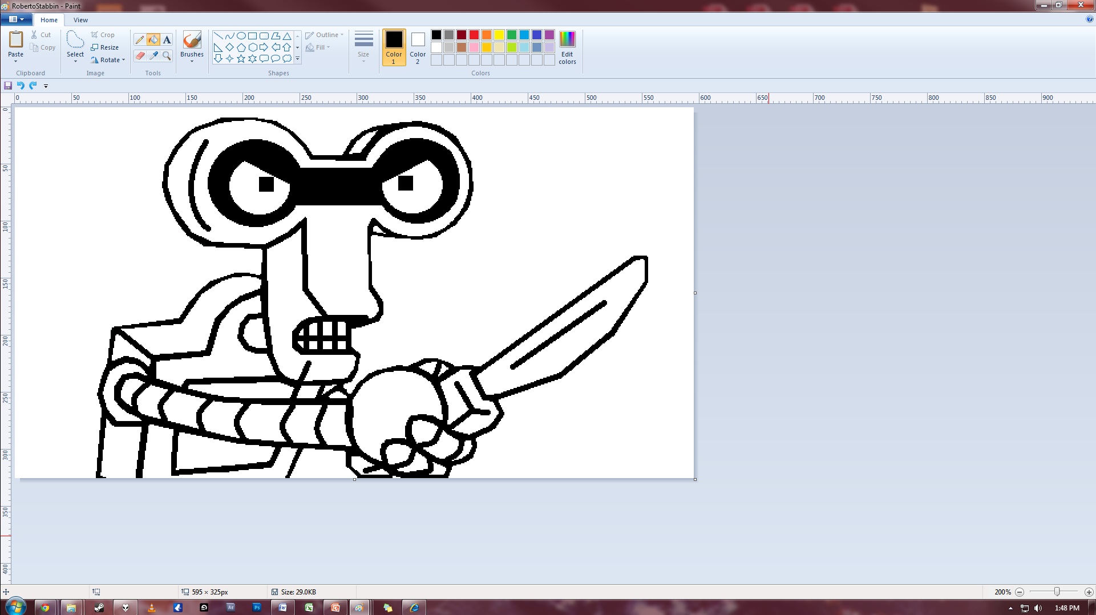Click the zoom in plus button
Image resolution: width=1096 pixels, height=615 pixels.
pos(1089,592)
